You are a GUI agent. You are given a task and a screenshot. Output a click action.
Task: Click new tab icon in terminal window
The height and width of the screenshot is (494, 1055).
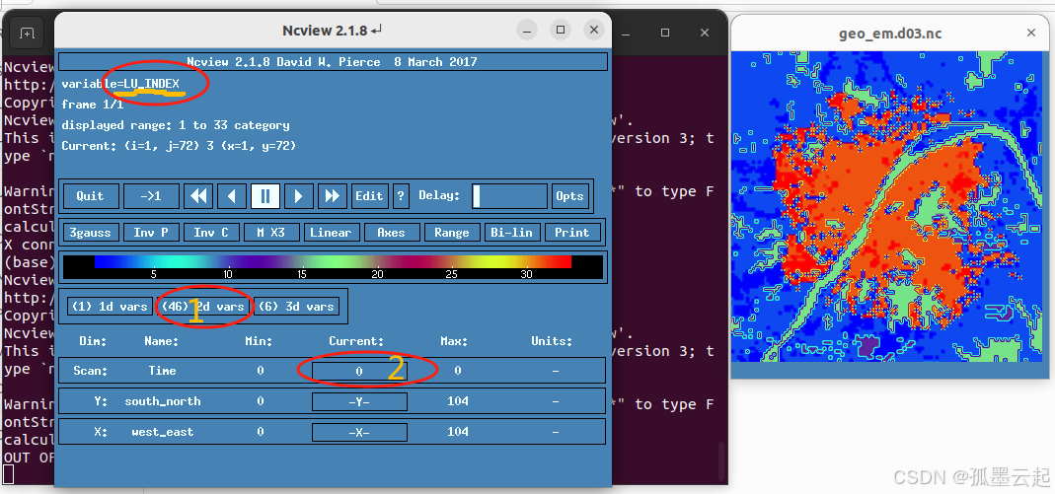(x=27, y=33)
